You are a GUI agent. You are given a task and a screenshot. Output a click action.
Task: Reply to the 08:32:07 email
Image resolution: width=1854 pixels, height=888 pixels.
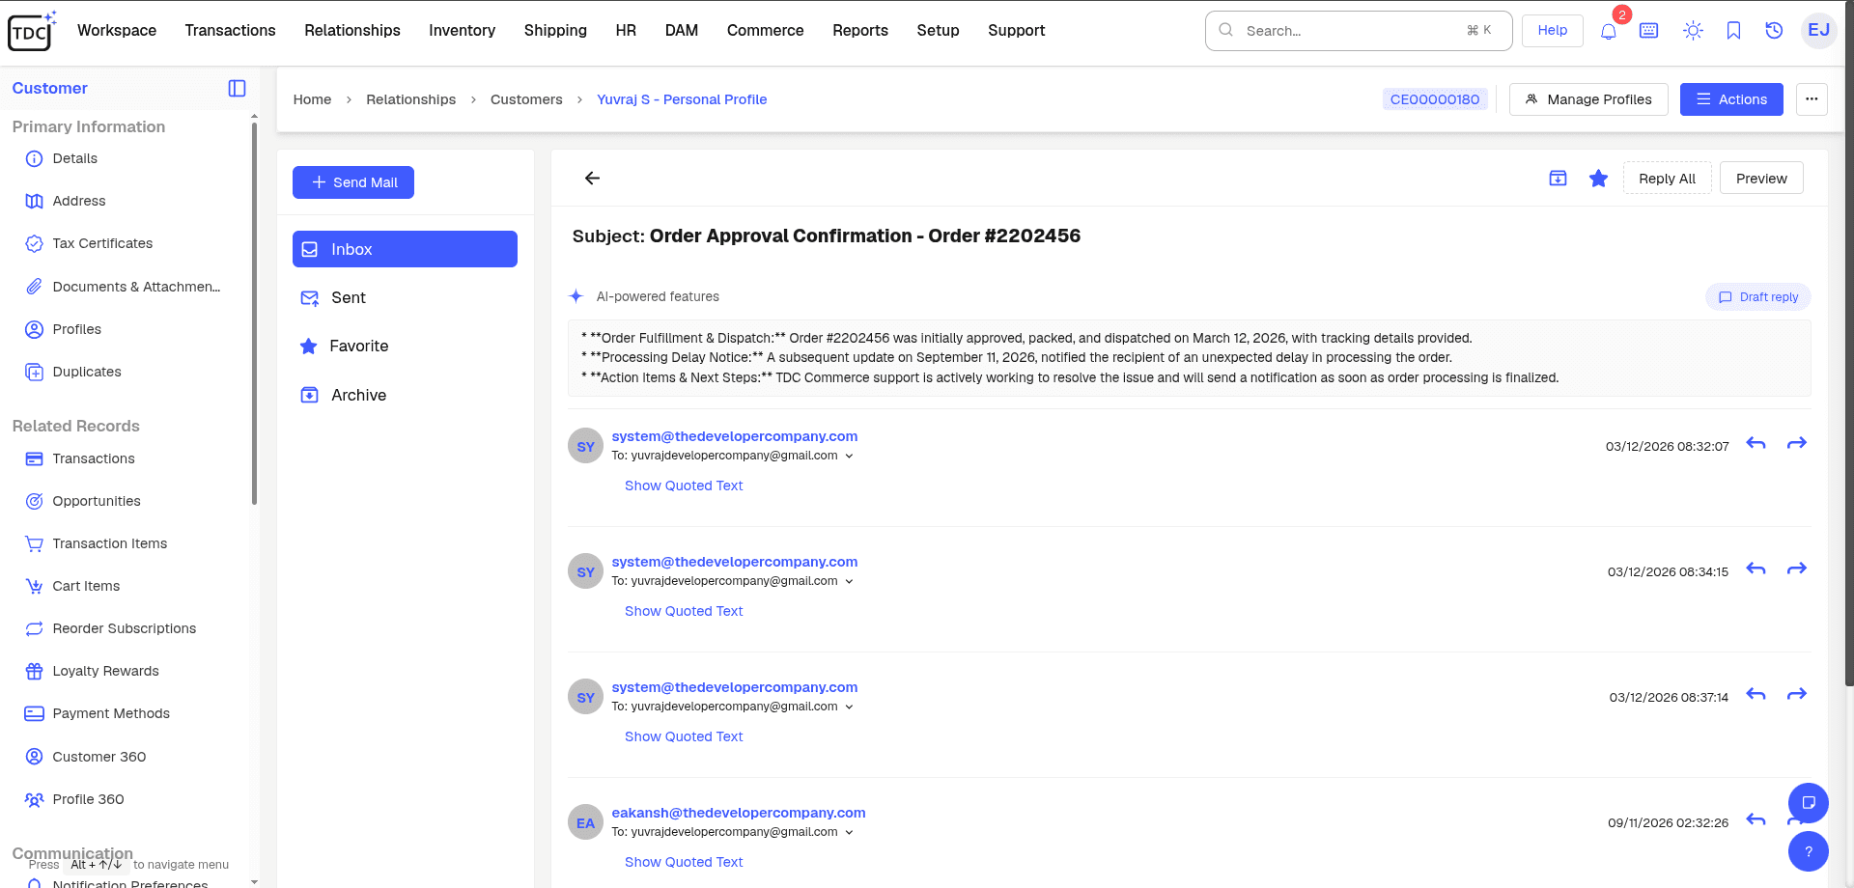pyautogui.click(x=1756, y=444)
